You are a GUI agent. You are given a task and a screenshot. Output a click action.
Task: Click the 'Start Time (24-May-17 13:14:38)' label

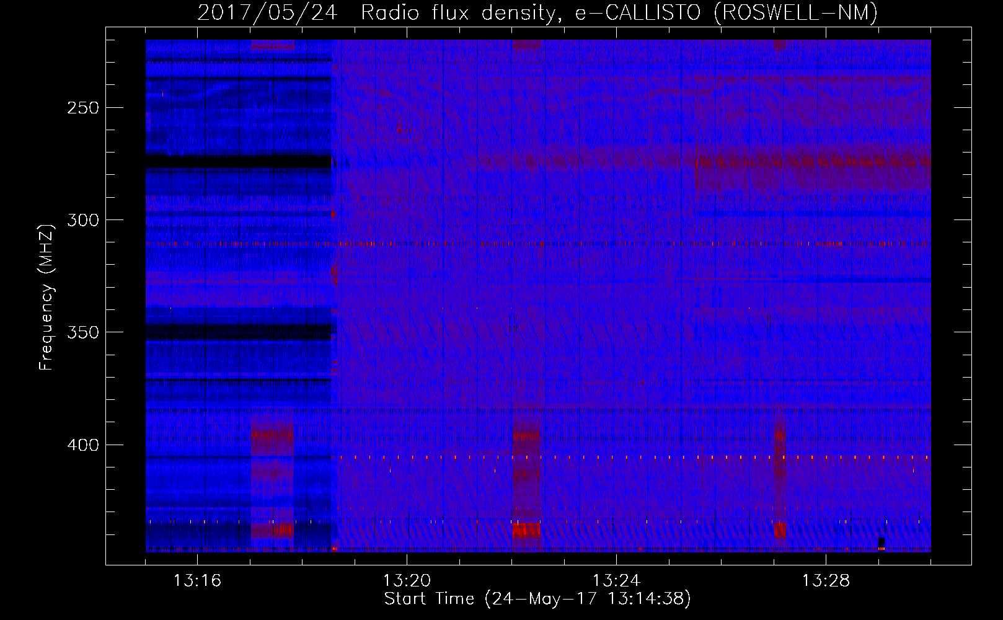point(537,599)
